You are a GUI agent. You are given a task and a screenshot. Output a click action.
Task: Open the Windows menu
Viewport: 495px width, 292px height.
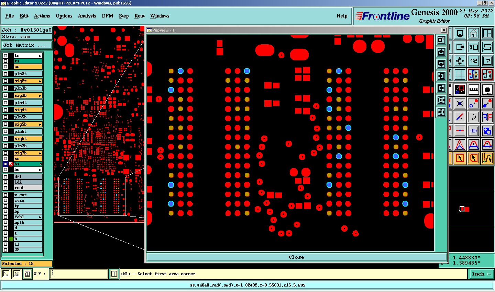pyautogui.click(x=160, y=16)
